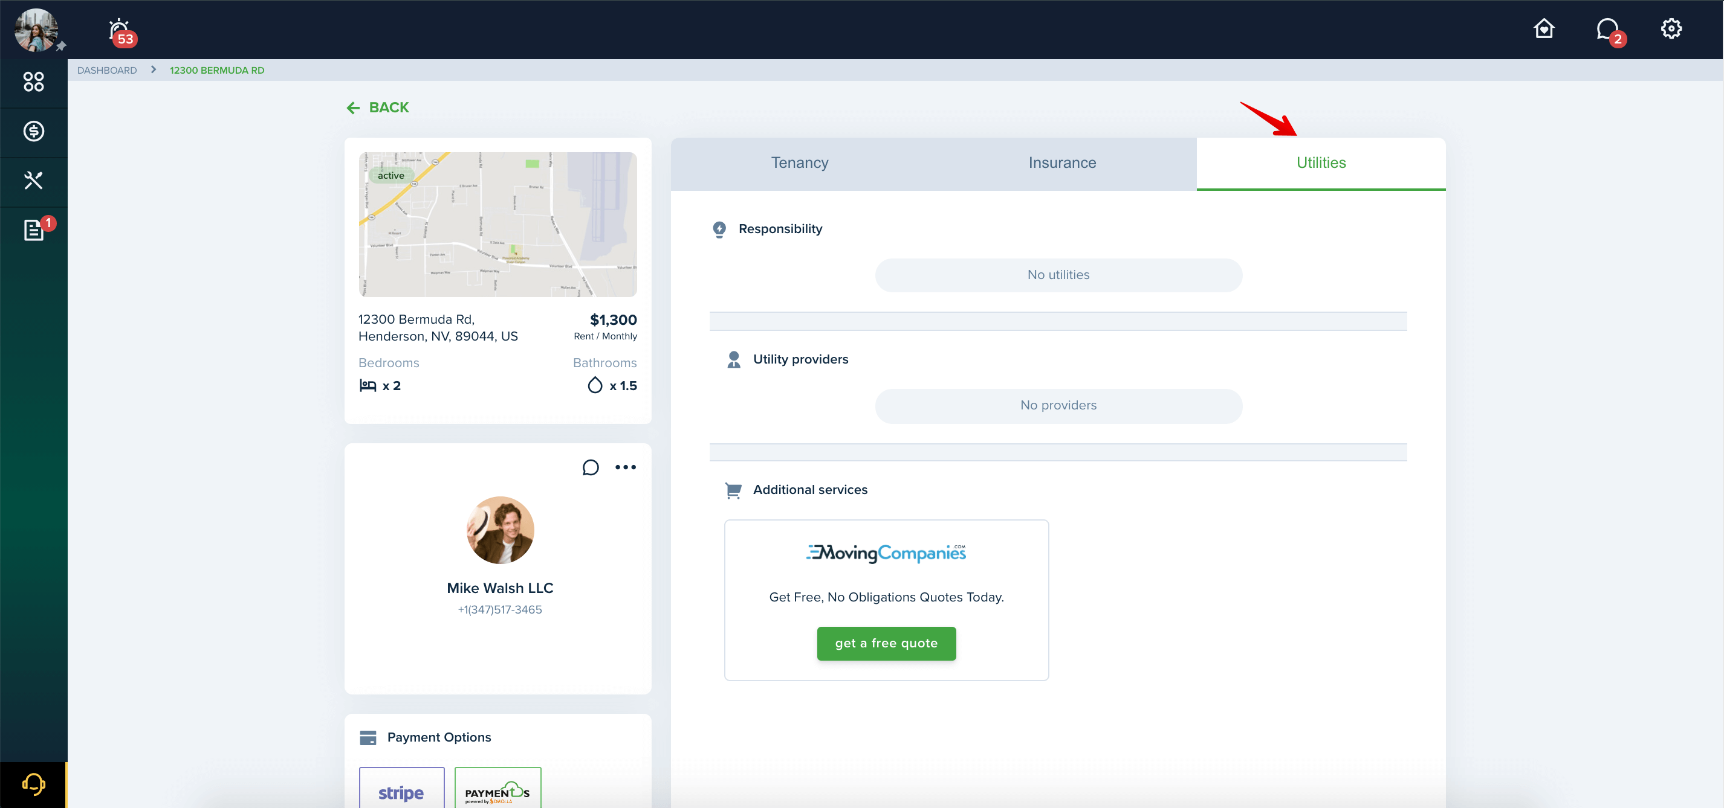
Task: Click the Additional services heading
Action: tap(810, 490)
